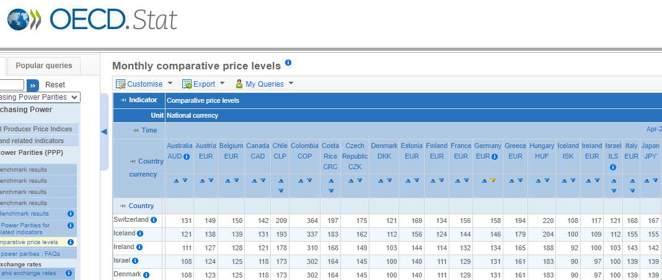Image resolution: width=662 pixels, height=280 pixels.
Task: Open power parities : FAQs link
Action: pyautogui.click(x=30, y=254)
